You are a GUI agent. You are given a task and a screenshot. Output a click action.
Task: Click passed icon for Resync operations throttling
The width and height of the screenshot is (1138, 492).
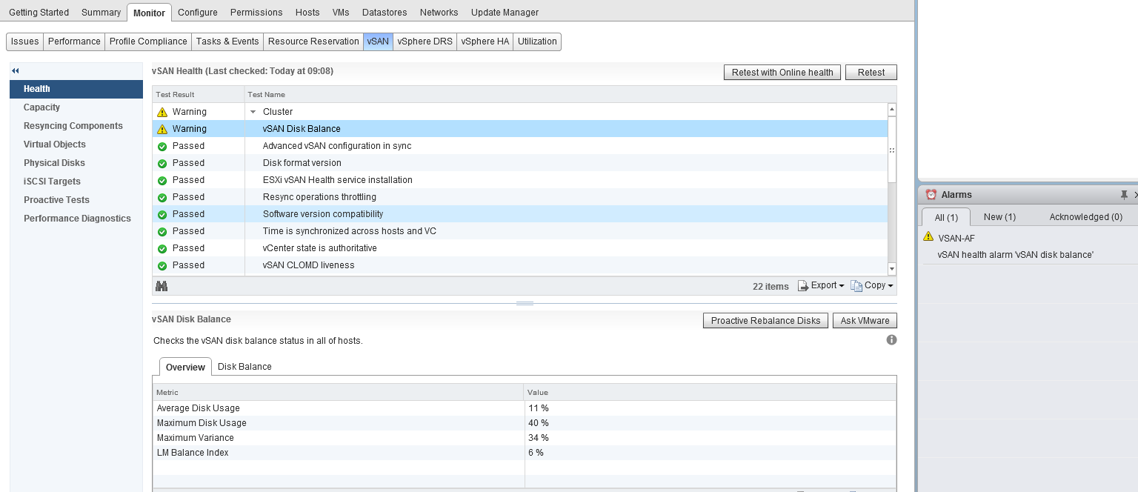tap(162, 197)
